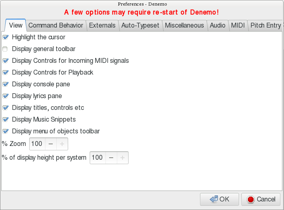Increase the % Zoom value
The width and height of the screenshot is (284, 210).
[62, 144]
